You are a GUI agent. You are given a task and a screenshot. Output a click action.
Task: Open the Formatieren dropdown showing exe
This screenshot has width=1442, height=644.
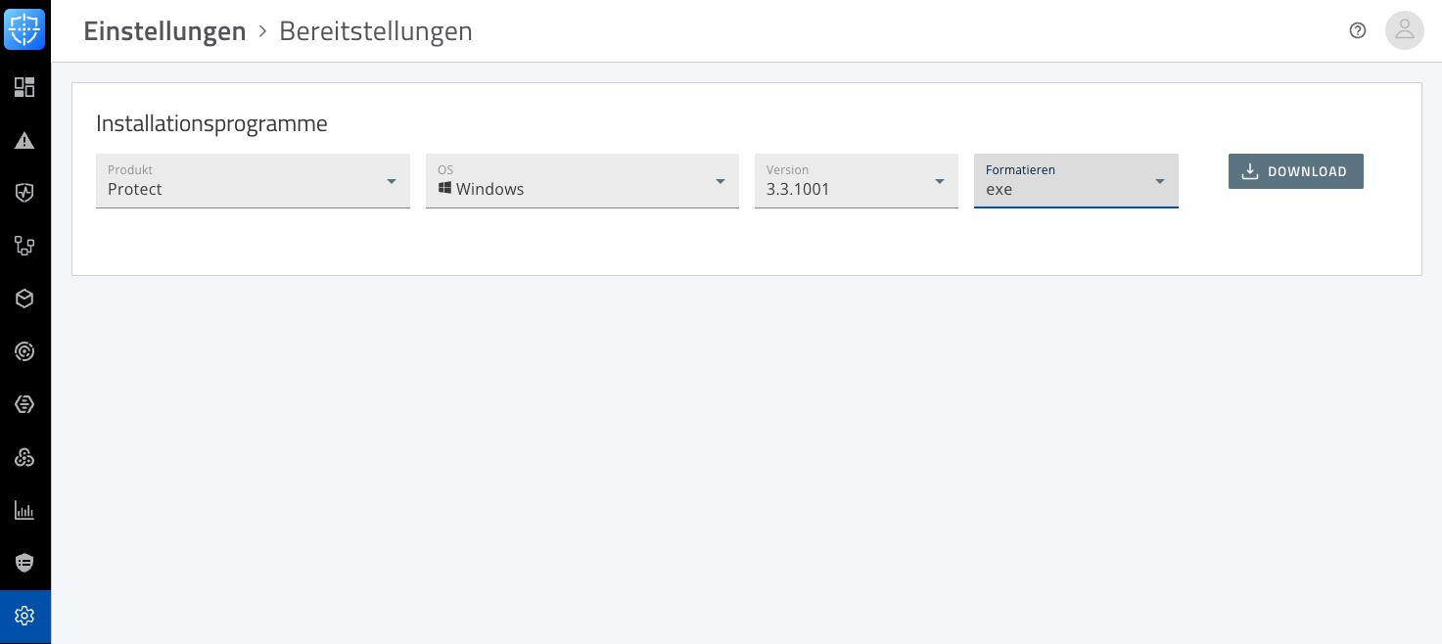(x=1075, y=181)
